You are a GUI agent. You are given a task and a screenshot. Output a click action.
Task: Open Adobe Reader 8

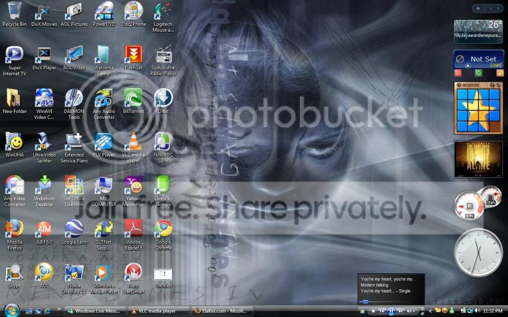133,234
